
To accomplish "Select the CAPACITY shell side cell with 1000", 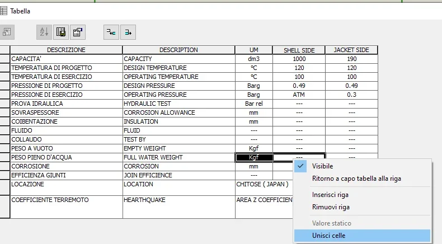I will [299, 59].
